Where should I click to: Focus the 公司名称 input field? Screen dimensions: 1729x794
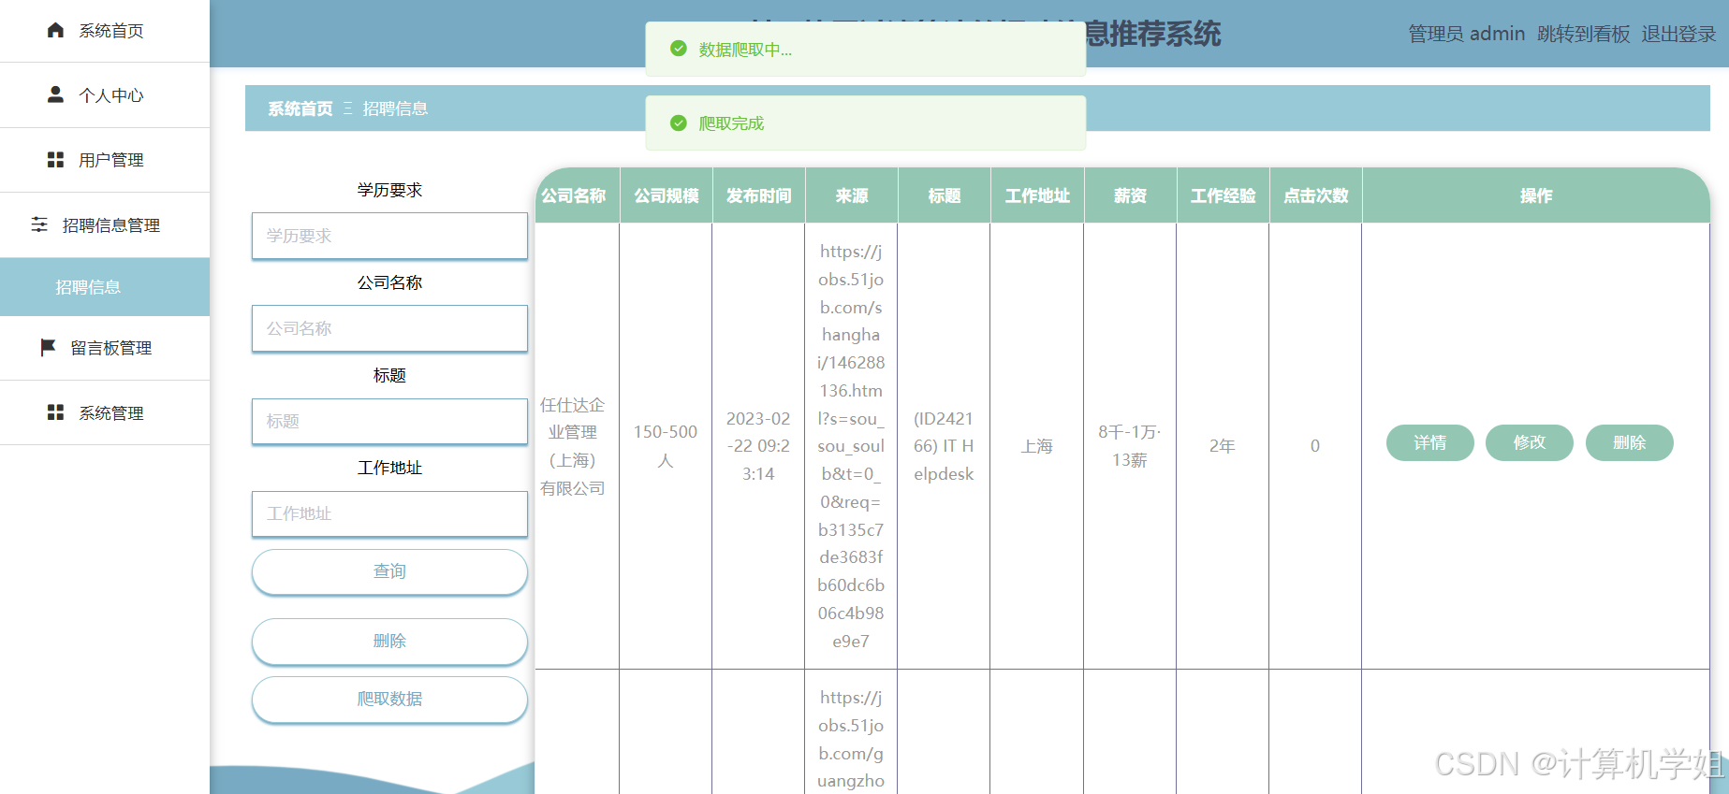pyautogui.click(x=389, y=328)
